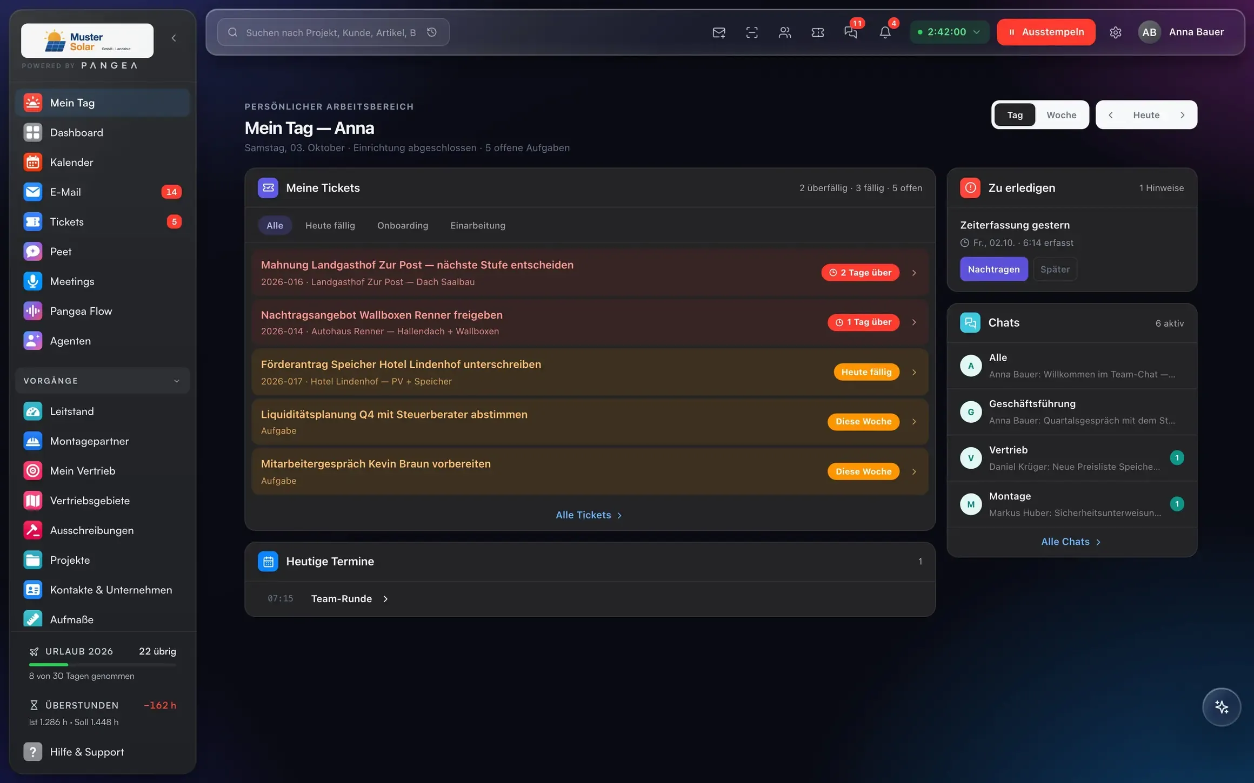Click the scan icon in top bar
Screen dimensions: 1254x783
(752, 32)
